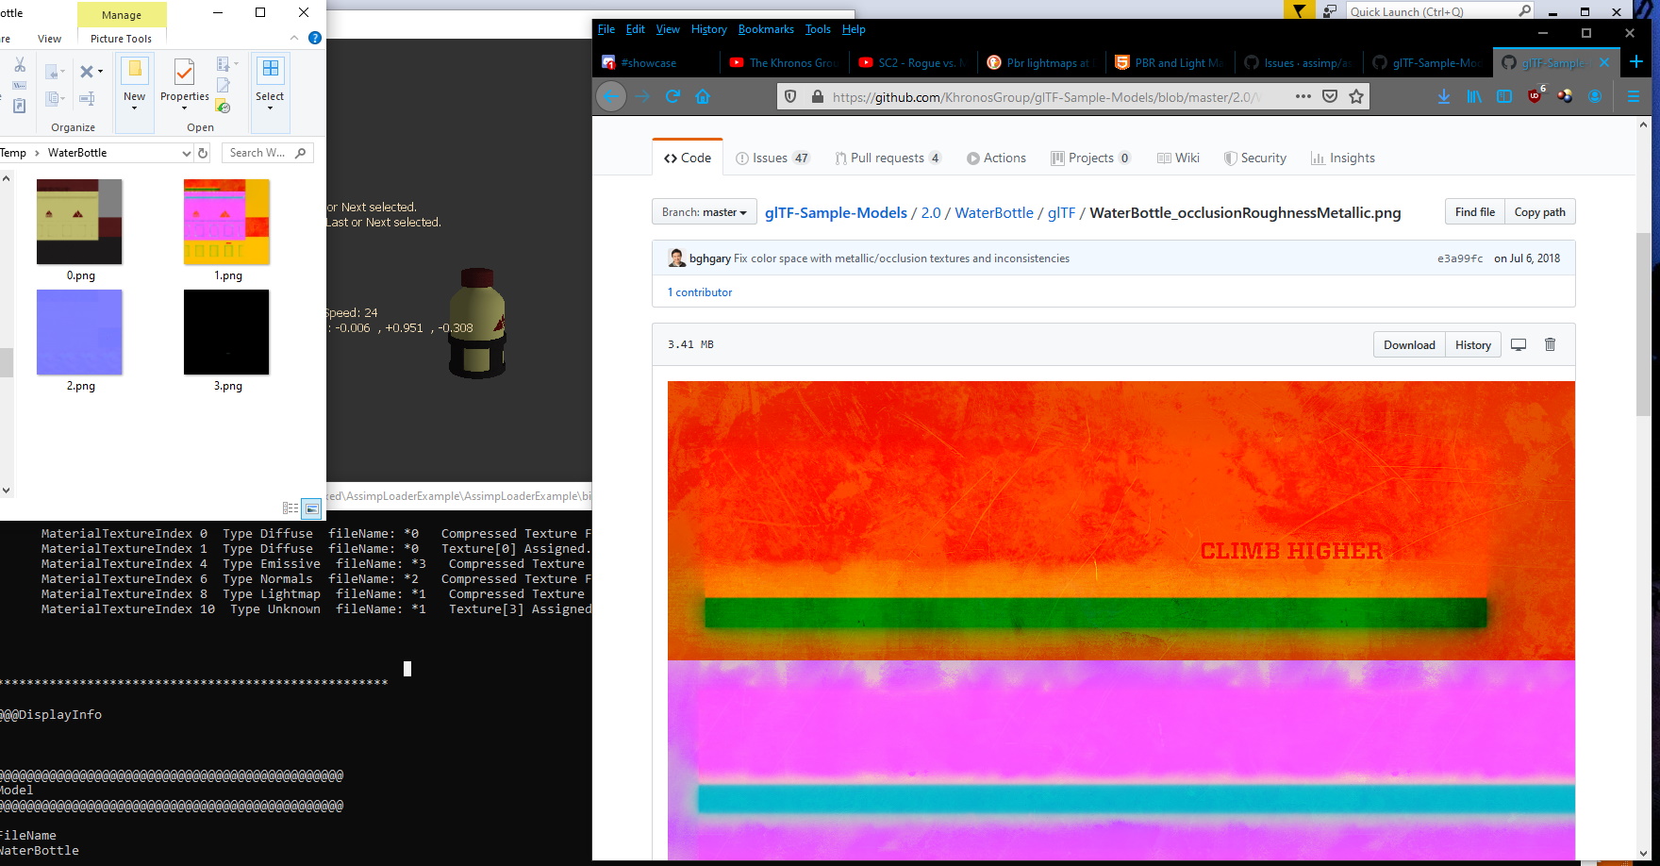Open the Branch: master dropdown

coord(705,212)
